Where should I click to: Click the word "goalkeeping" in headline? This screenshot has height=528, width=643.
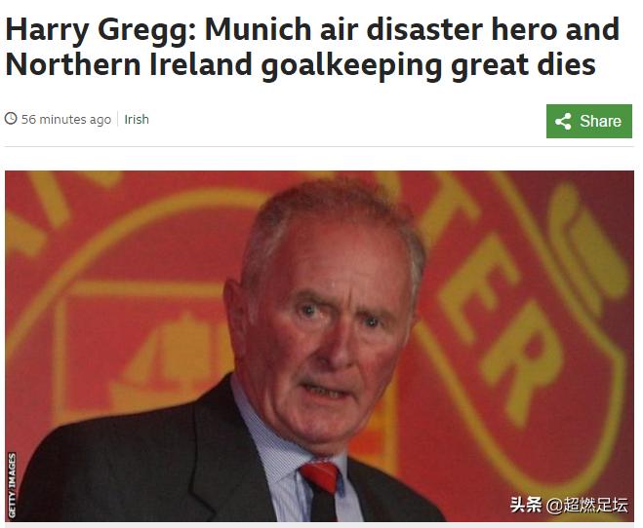[351, 66]
